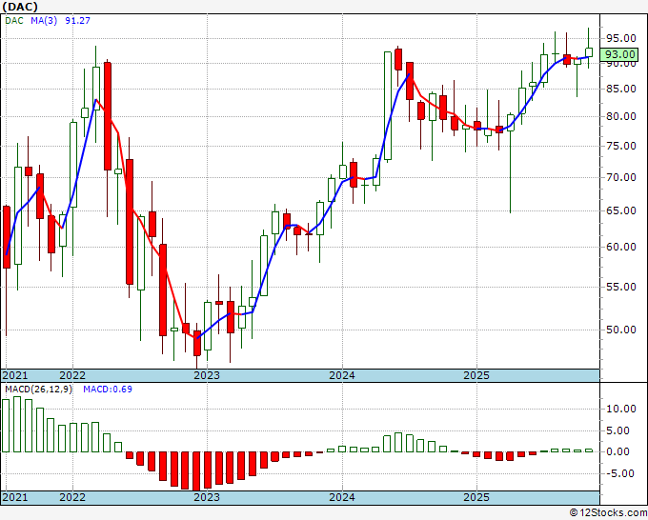Screen dimensions: 648x520
Task: Click the MA(3) legend label
Action: (x=44, y=21)
